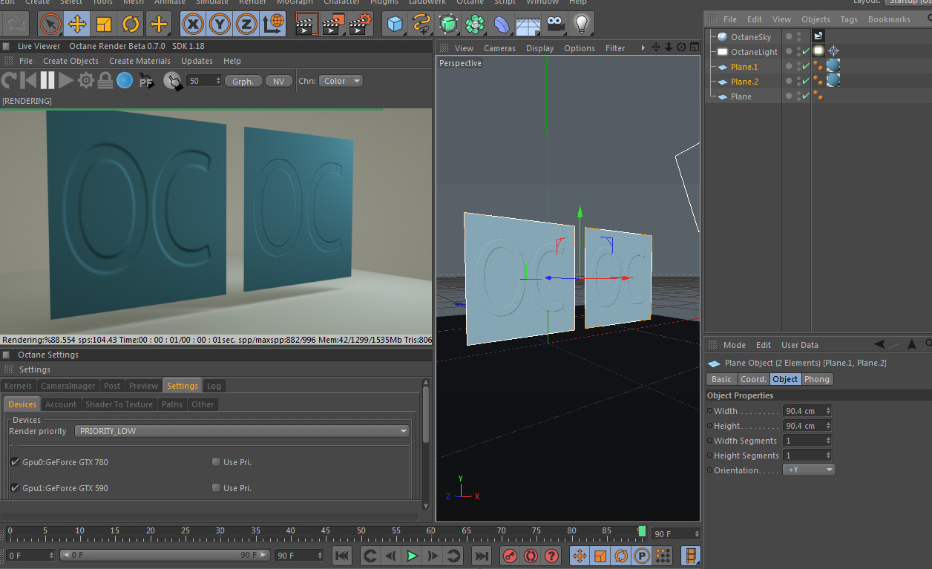
Task: Open the Log tab
Action: (214, 386)
